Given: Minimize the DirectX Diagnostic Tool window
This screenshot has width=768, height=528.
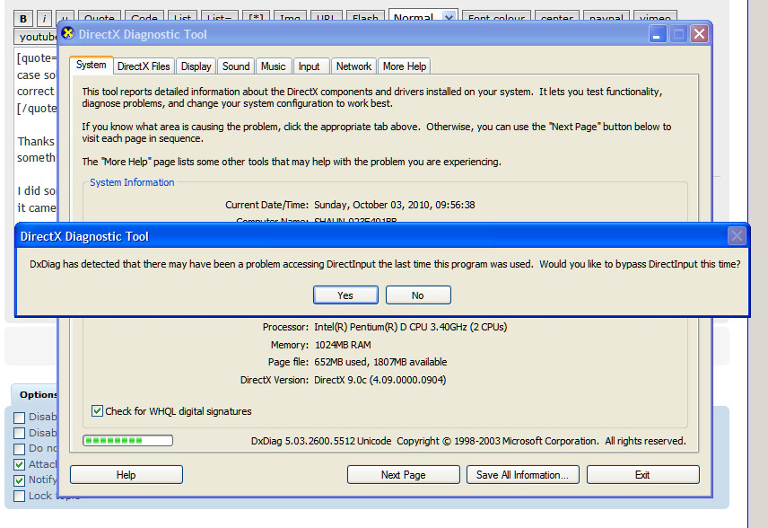Looking at the screenshot, I should [659, 34].
